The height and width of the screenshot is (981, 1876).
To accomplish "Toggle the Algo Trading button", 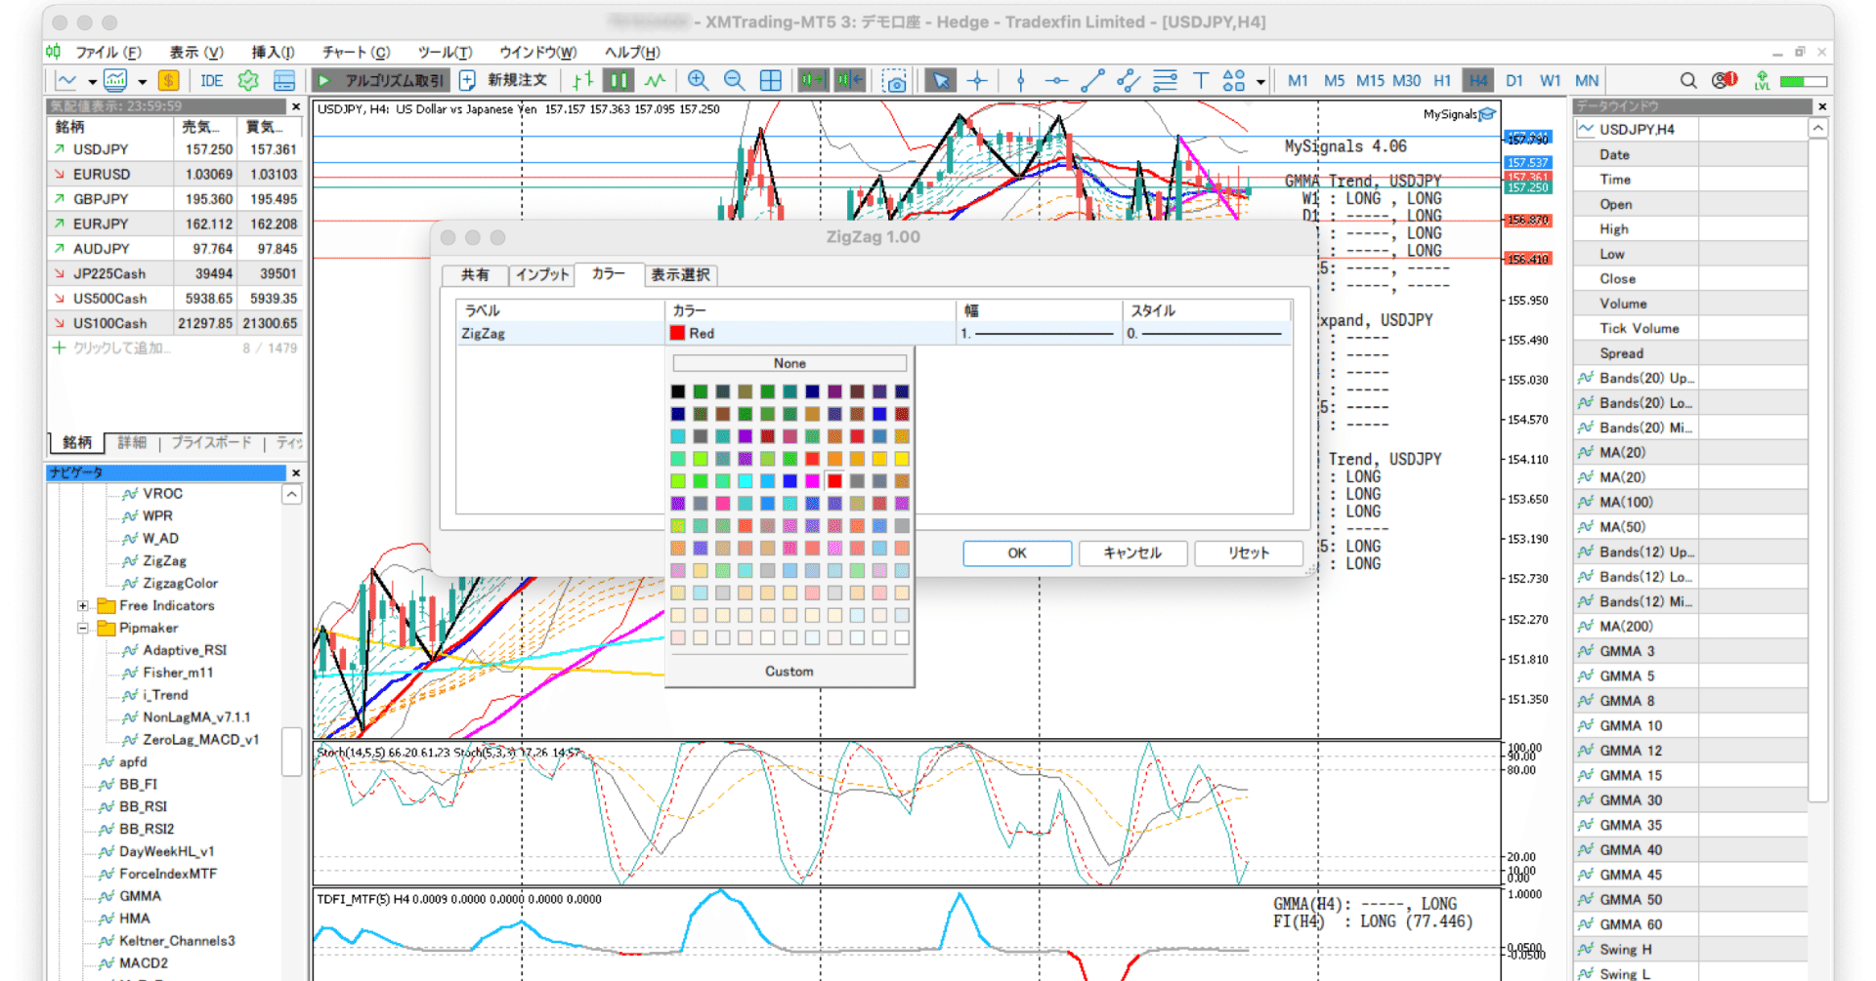I will (382, 81).
